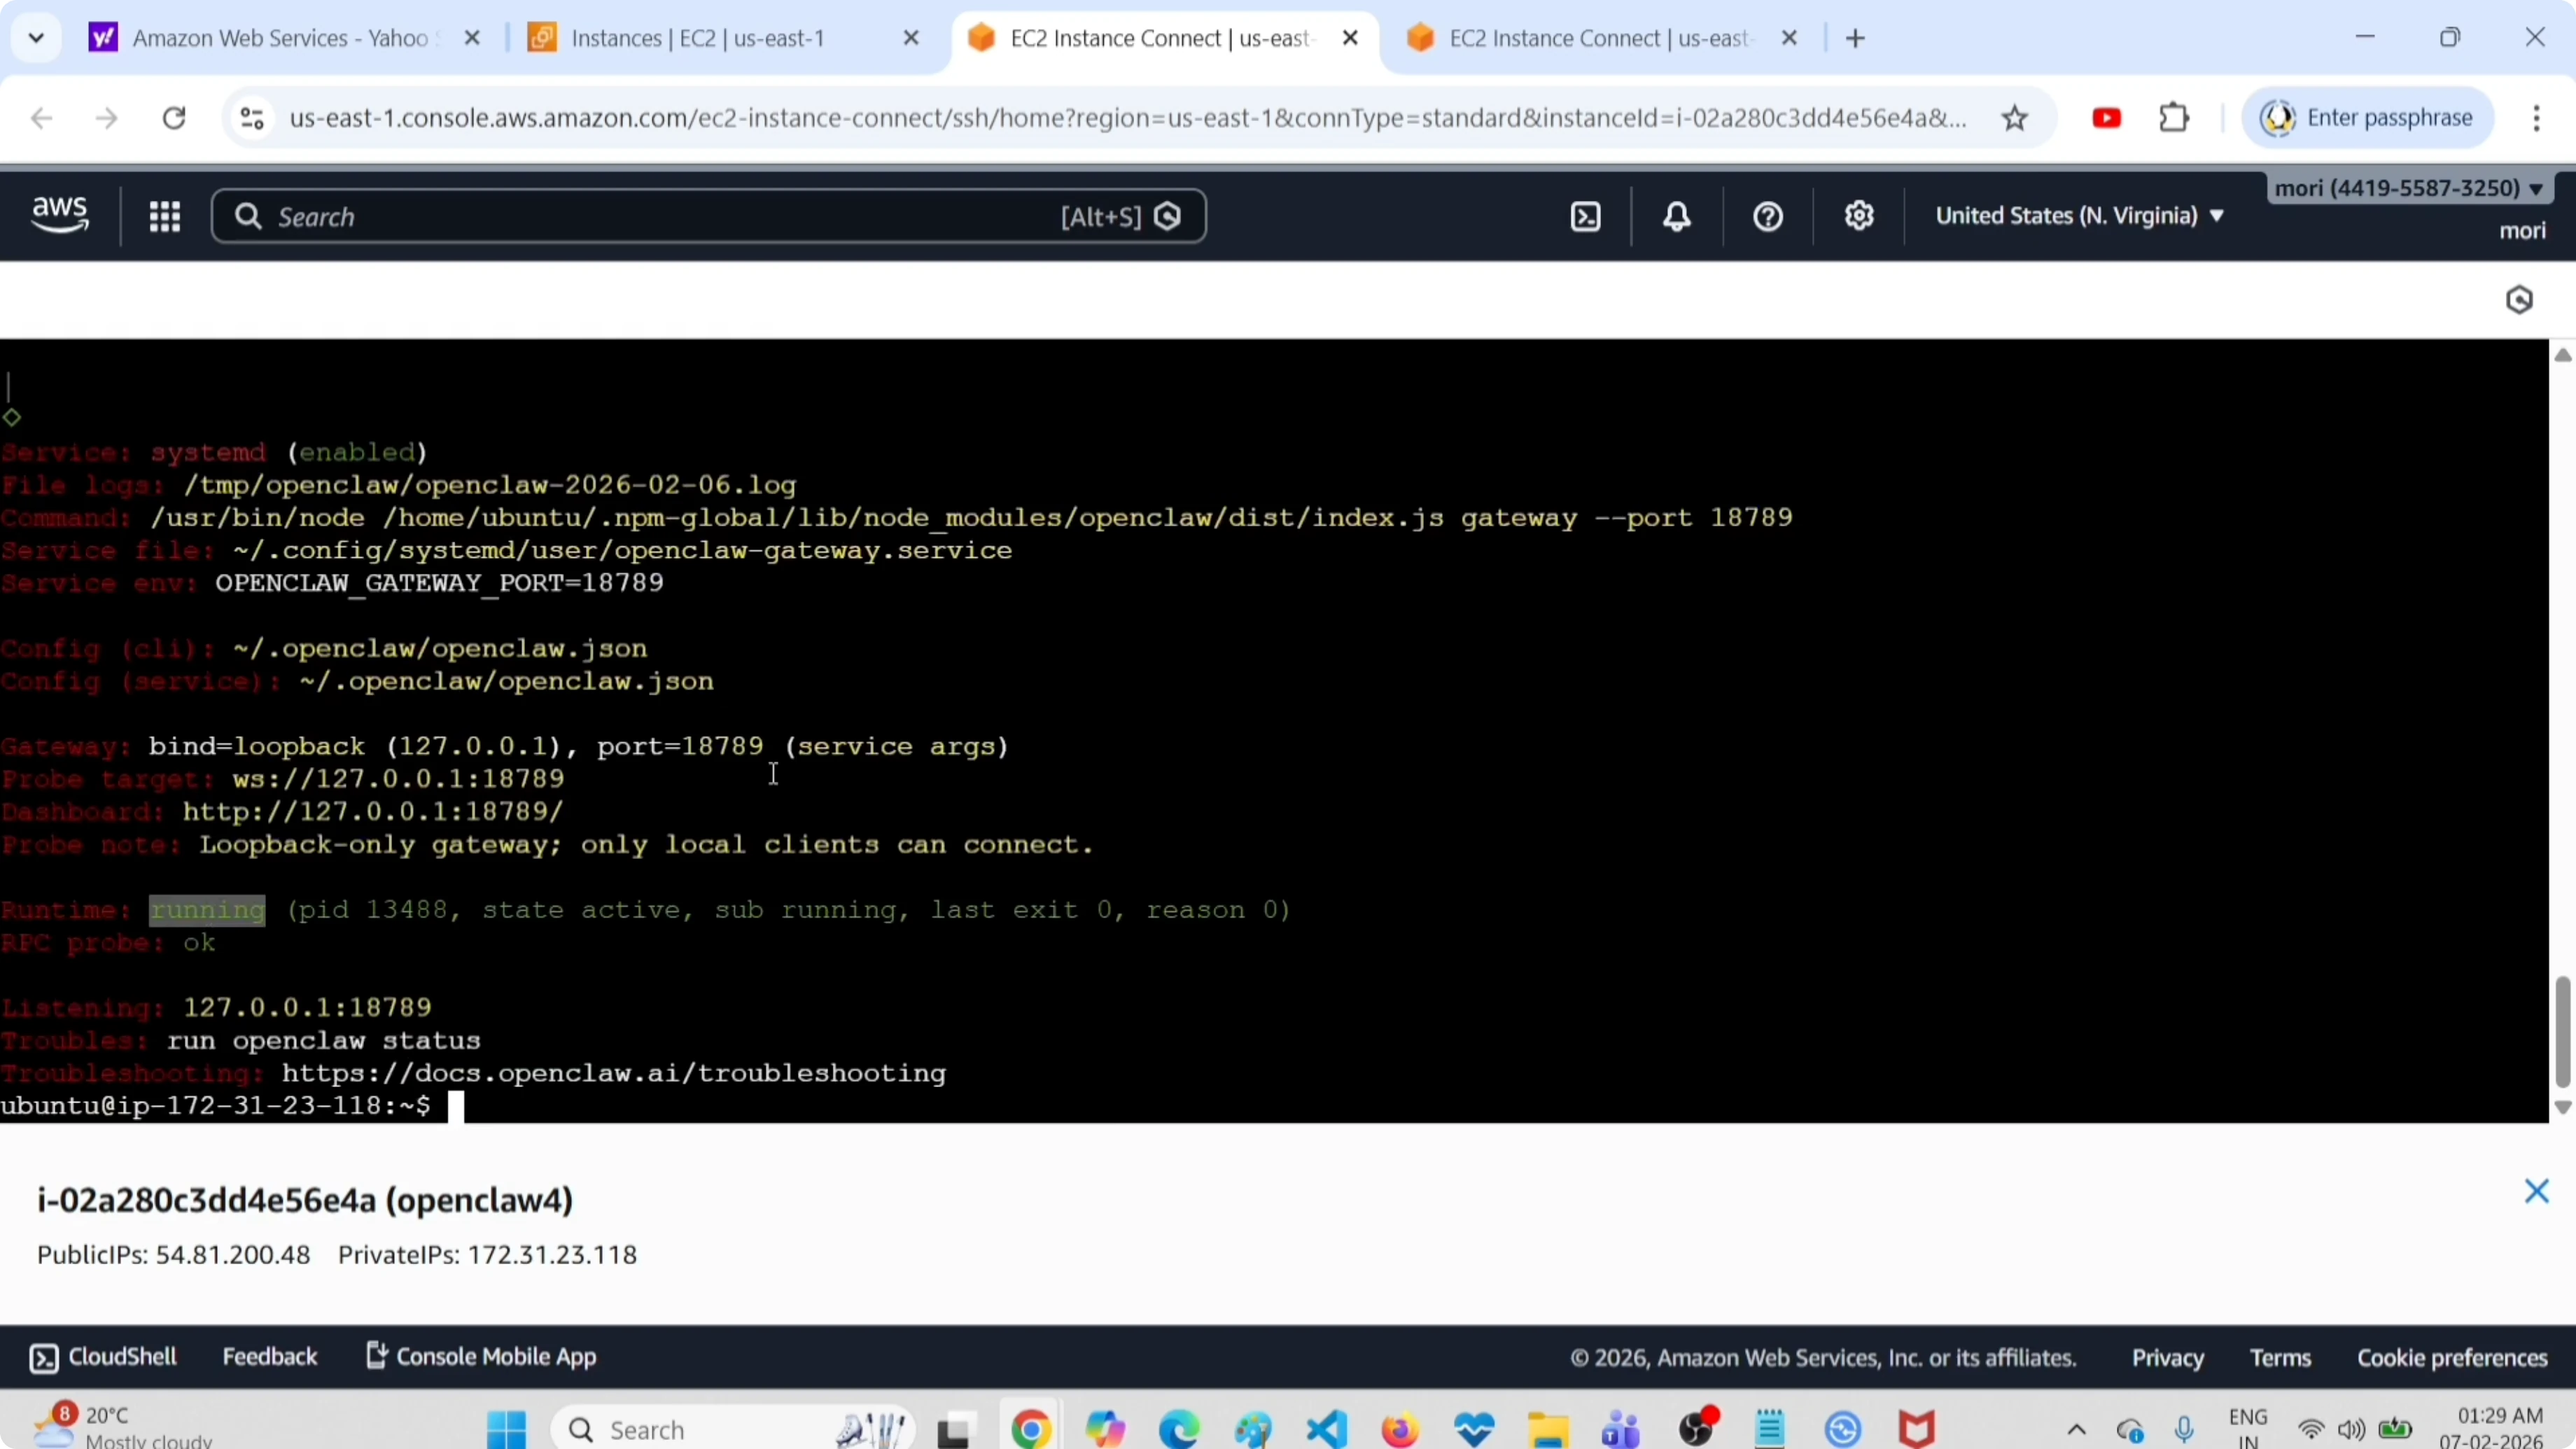
Task: Click the YouTube extension icon
Action: click(2106, 119)
